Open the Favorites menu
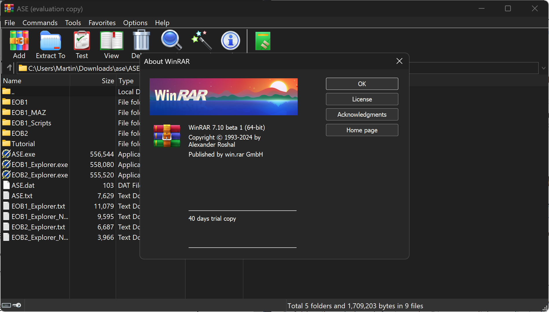 point(102,23)
